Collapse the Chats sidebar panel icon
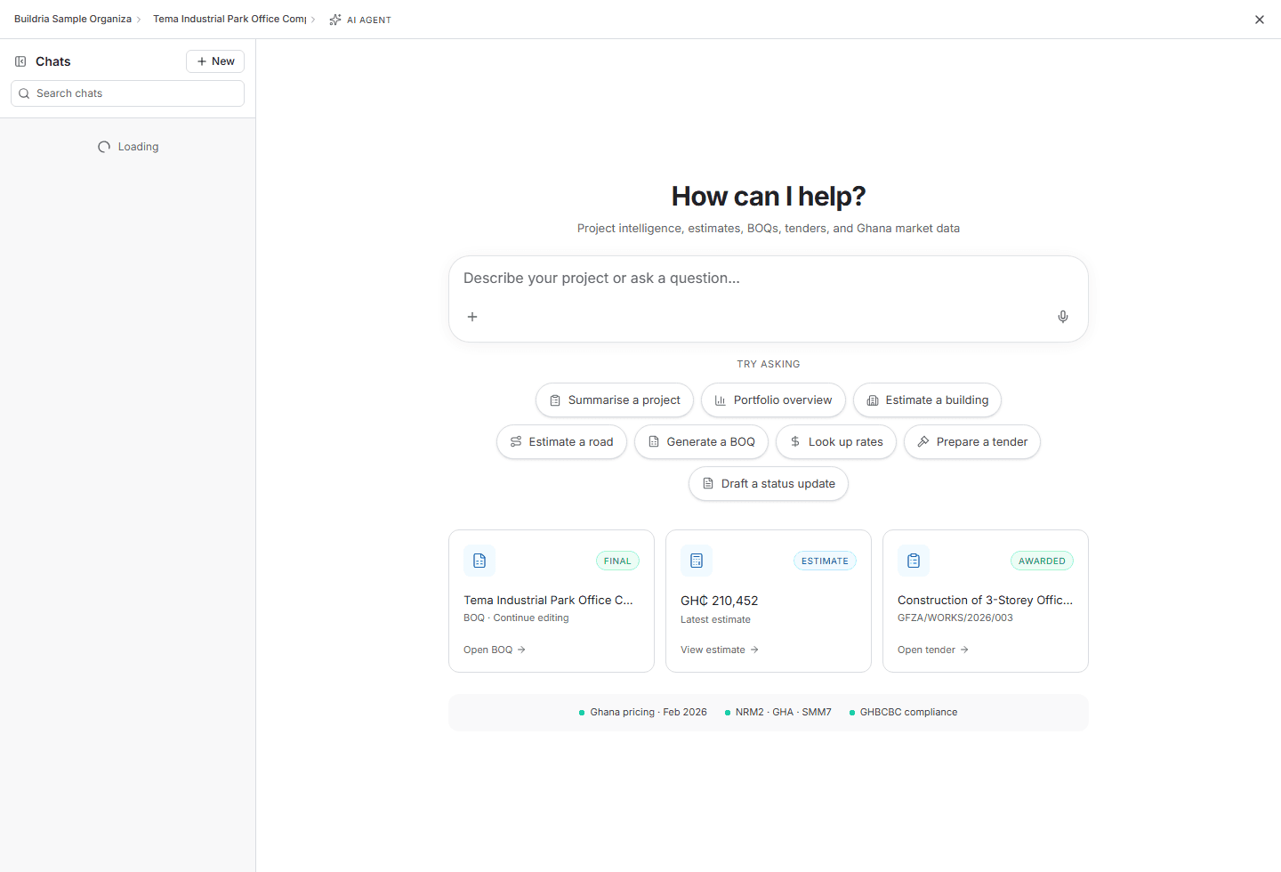This screenshot has height=872, width=1281. click(x=20, y=61)
